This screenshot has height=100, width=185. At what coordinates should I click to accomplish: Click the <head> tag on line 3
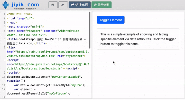pos(12,23)
